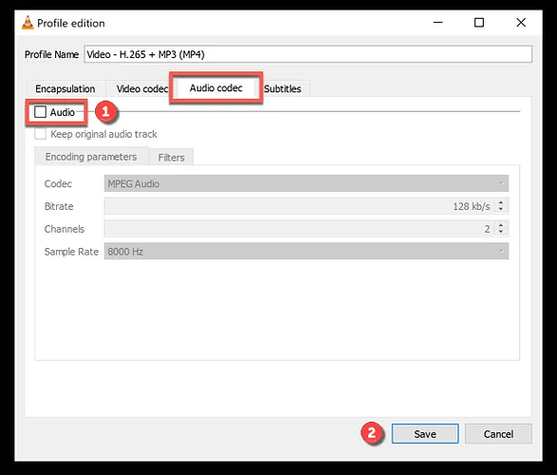Cancel profile editing
Viewport: 557px width, 475px height.
coord(498,434)
